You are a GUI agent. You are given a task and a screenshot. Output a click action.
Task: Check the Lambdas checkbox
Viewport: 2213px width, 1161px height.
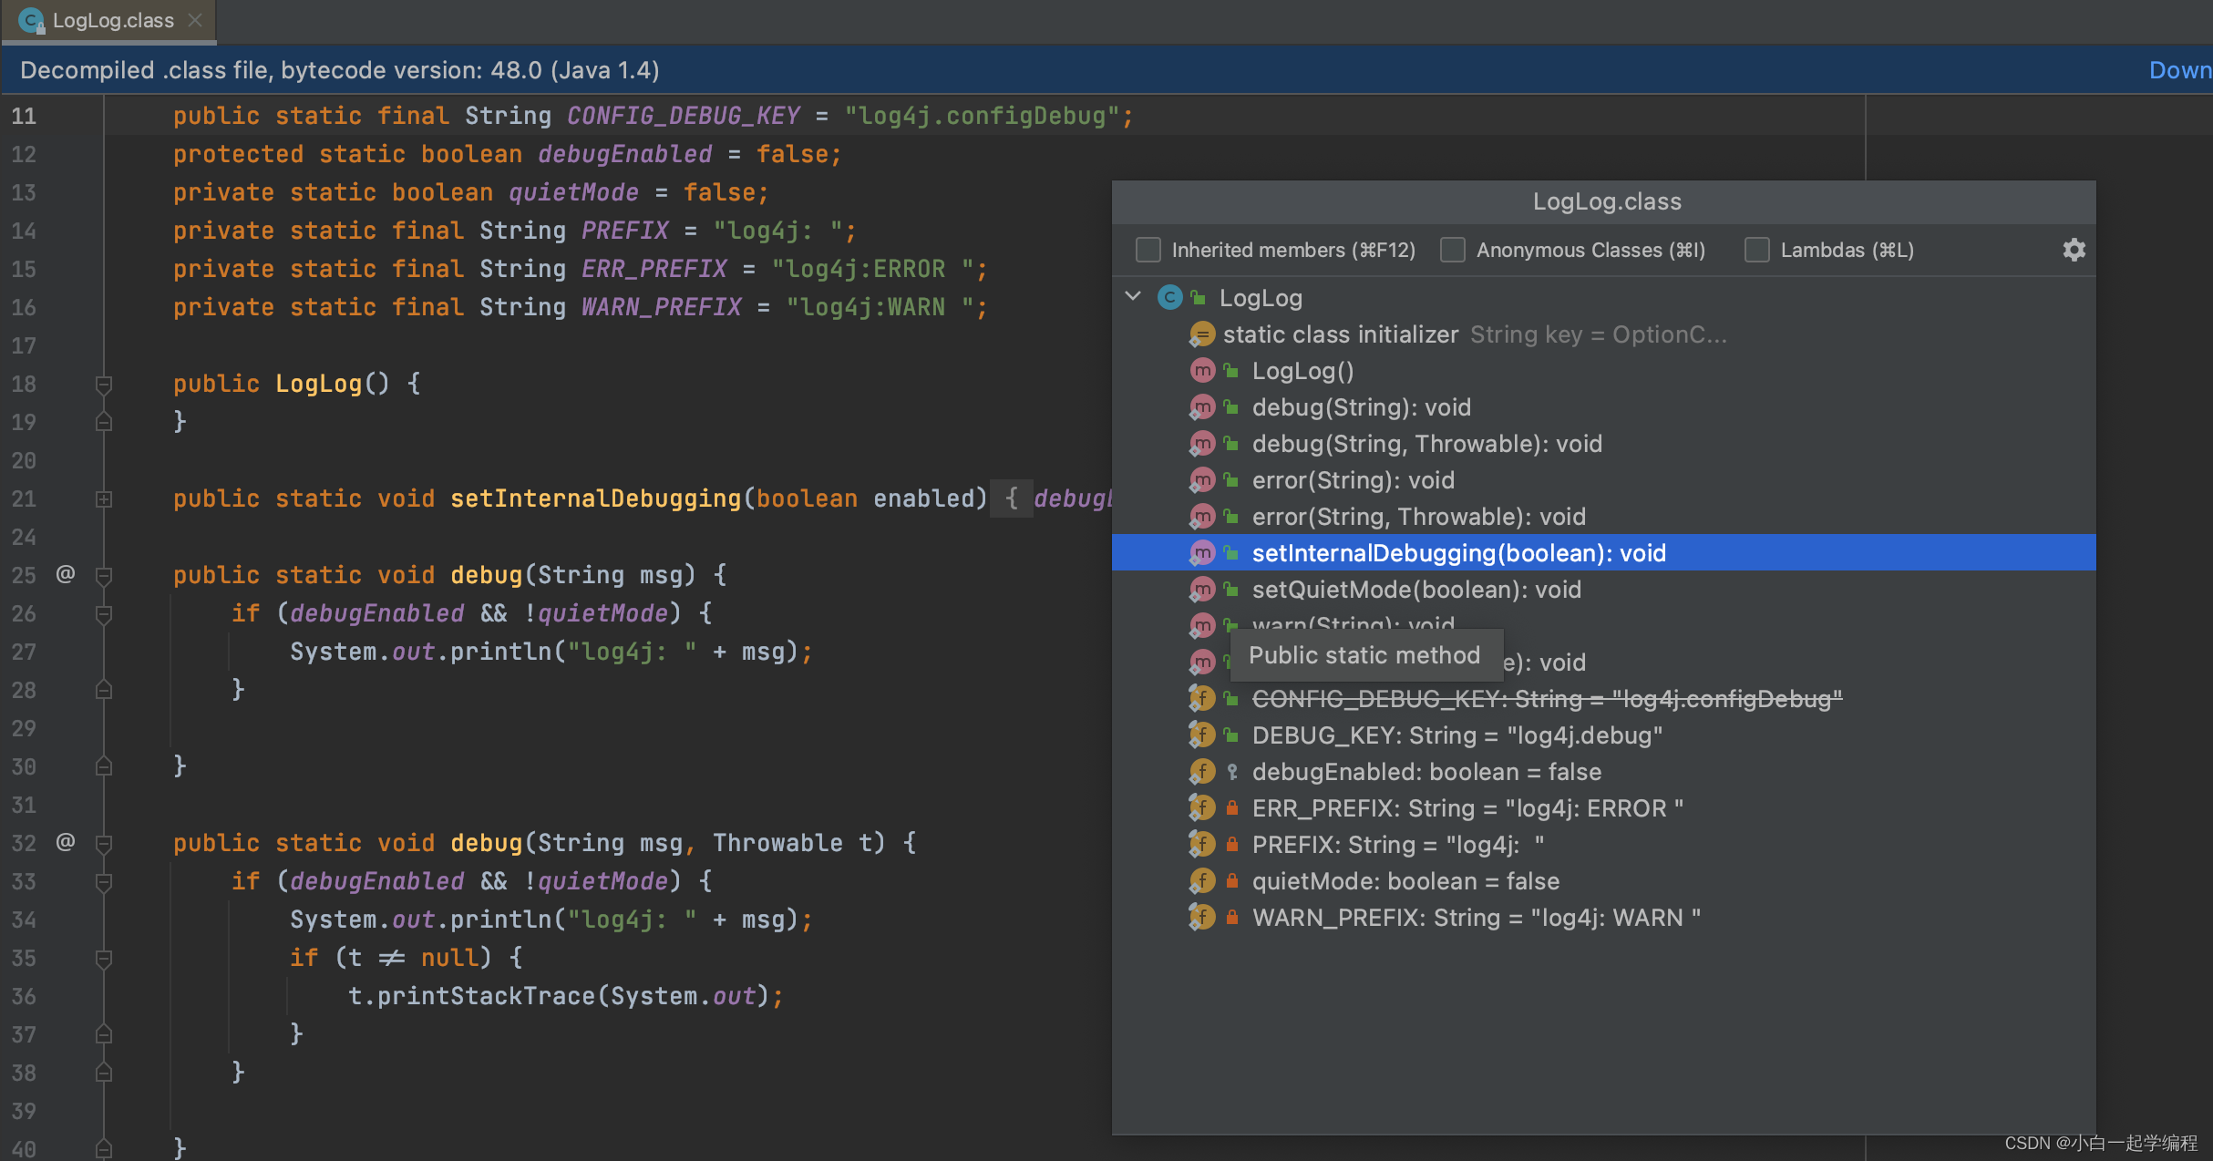(1757, 250)
